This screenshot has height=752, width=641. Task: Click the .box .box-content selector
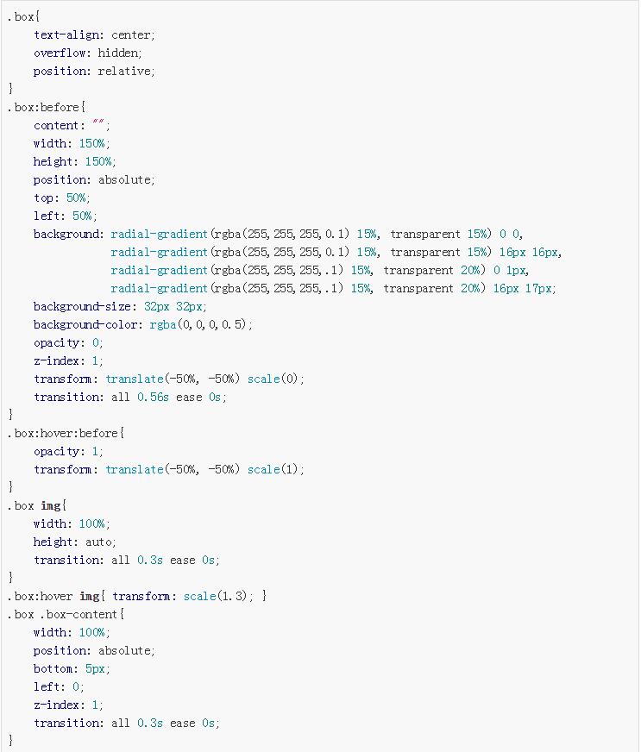point(66,615)
